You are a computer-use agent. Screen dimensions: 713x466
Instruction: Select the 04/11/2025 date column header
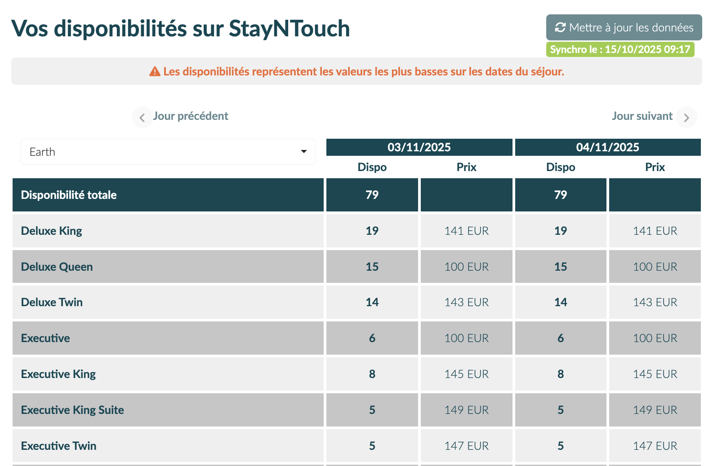607,147
